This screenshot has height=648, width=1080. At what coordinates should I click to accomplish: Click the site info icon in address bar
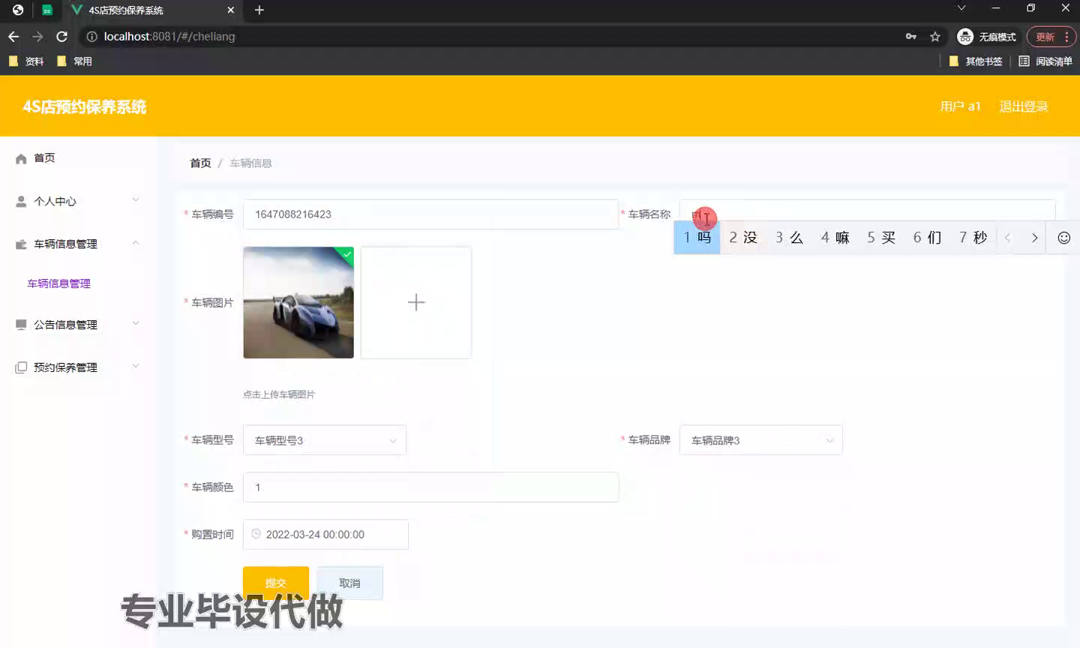tap(91, 37)
